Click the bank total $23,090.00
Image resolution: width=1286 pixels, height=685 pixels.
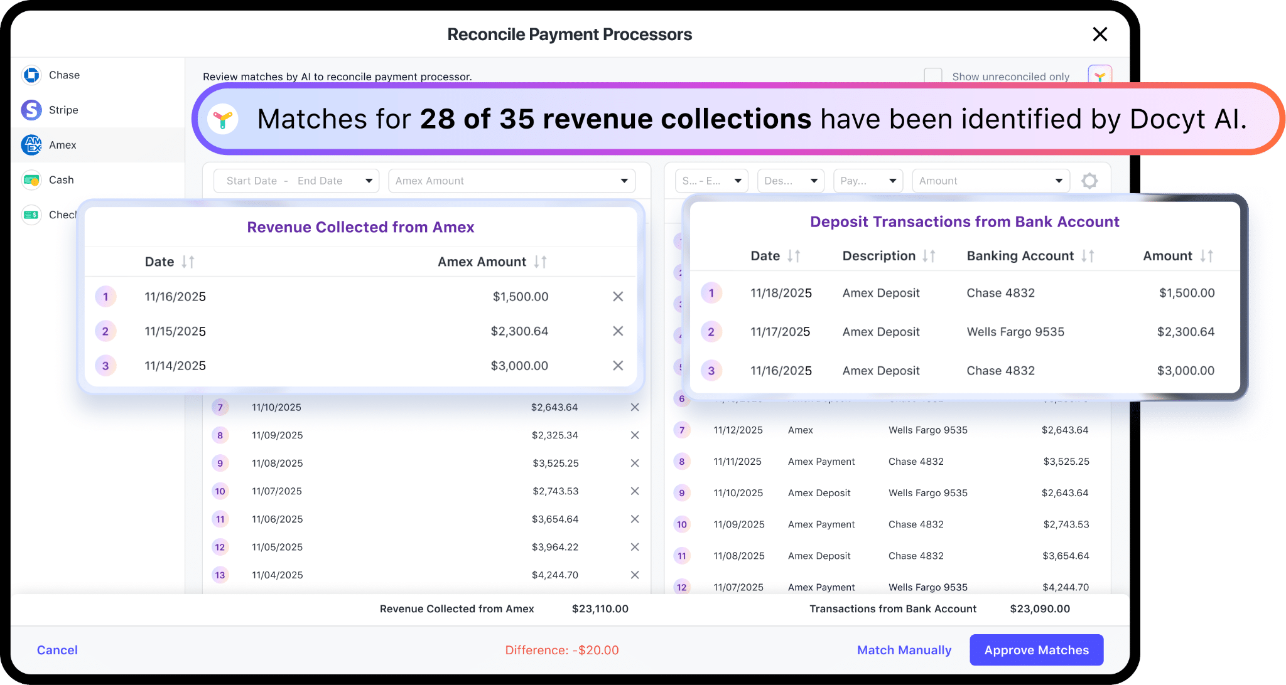[x=1040, y=608]
